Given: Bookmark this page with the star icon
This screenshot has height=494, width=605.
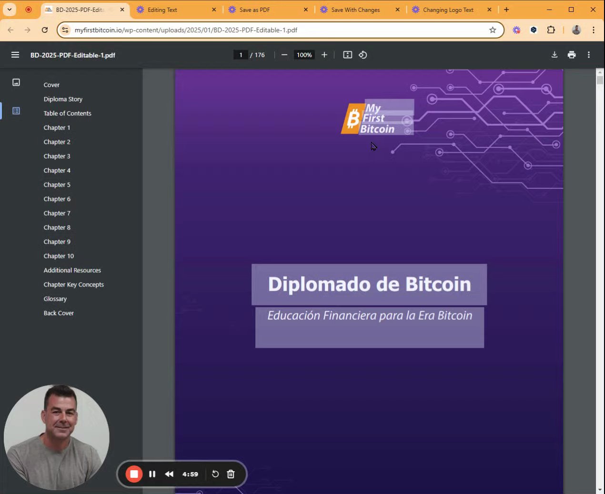Looking at the screenshot, I should 493,30.
